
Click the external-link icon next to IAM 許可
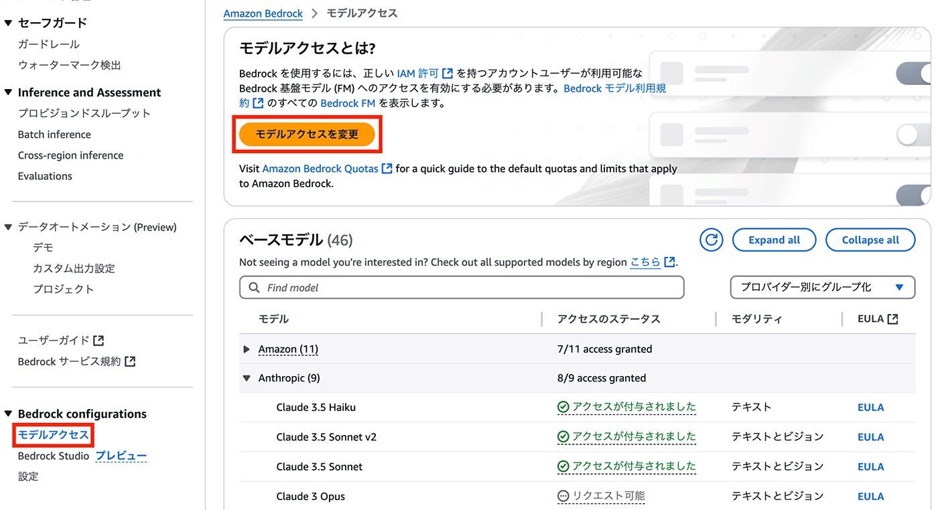[x=448, y=73]
